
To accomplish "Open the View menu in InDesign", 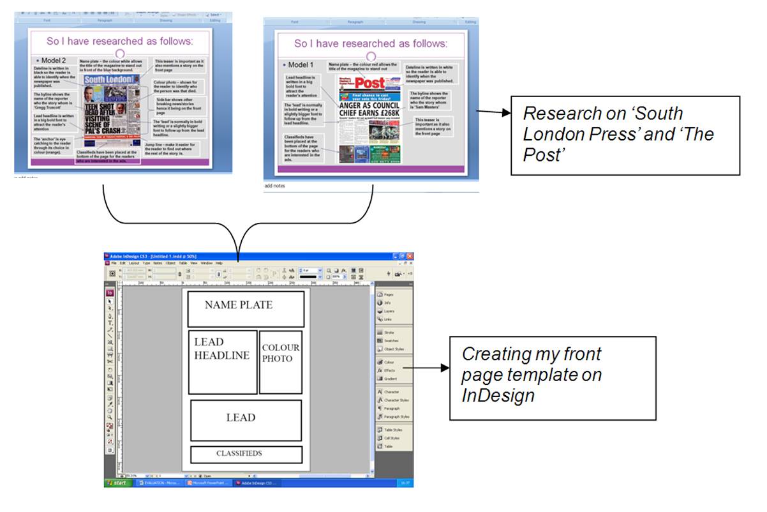I will click(x=194, y=263).
